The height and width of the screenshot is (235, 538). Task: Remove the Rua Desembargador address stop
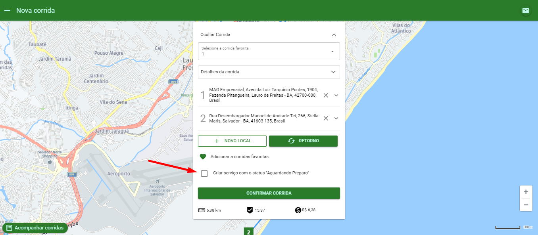pos(326,118)
